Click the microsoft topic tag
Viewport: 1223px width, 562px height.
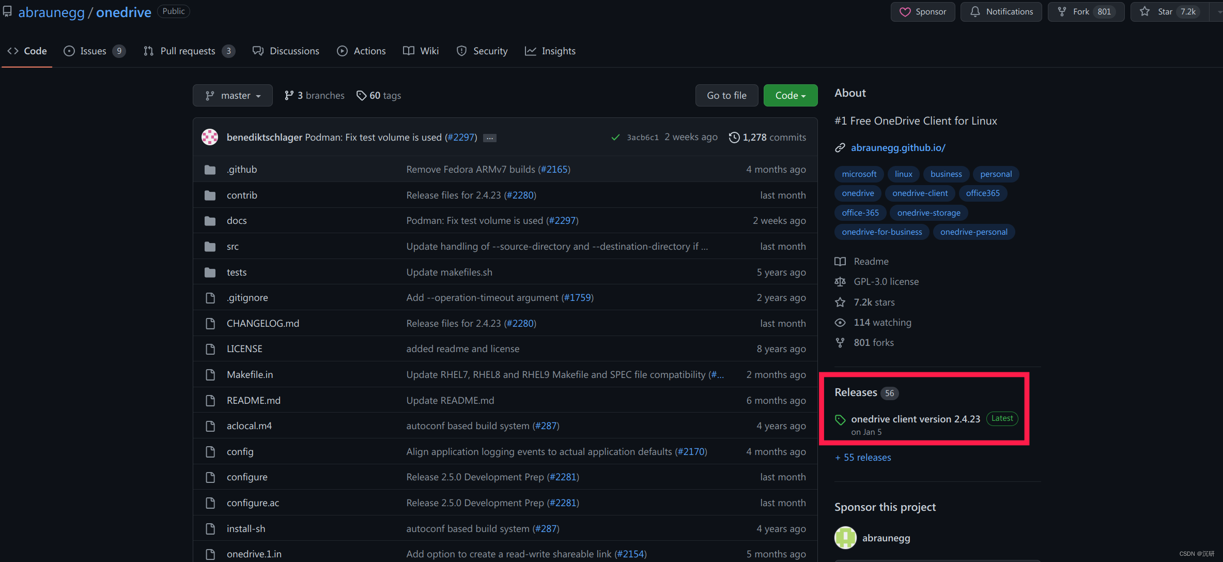coord(859,174)
